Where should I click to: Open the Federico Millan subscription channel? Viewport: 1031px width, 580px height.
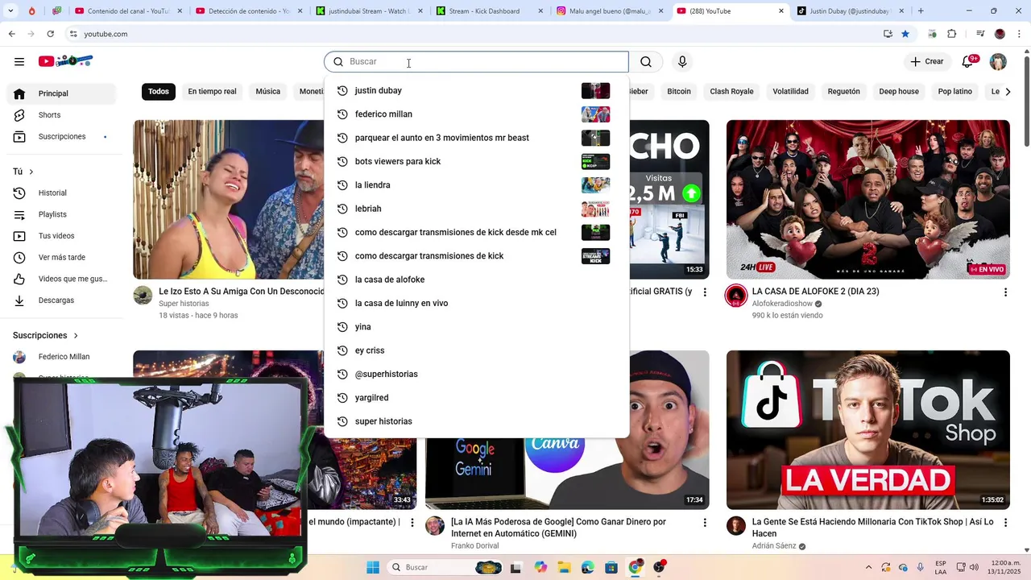pos(61,357)
